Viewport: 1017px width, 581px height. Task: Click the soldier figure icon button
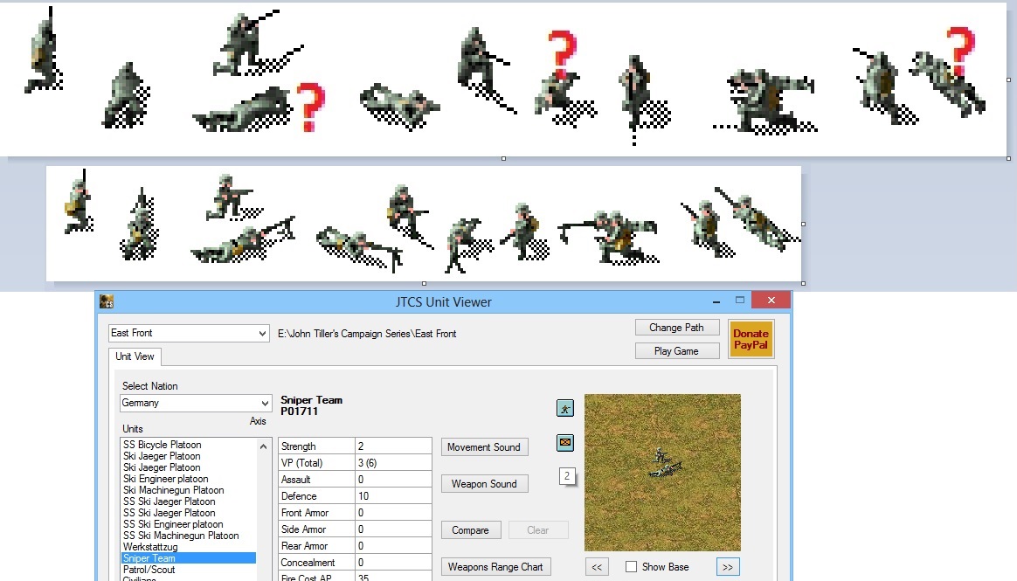[565, 409]
